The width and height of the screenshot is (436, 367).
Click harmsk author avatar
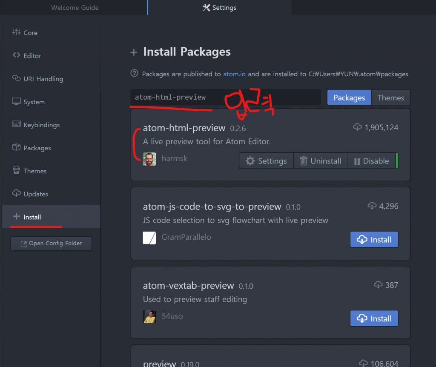[x=149, y=159]
